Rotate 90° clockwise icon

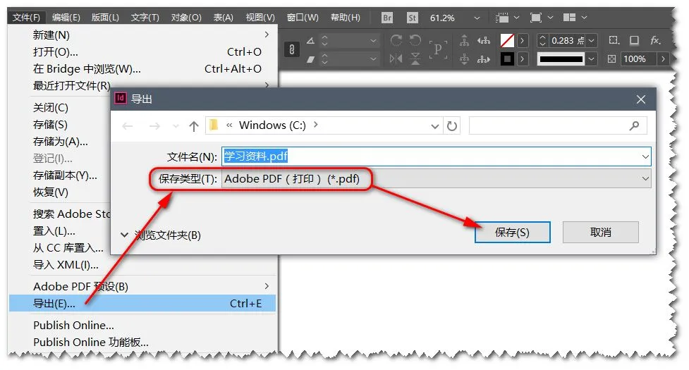click(x=396, y=40)
